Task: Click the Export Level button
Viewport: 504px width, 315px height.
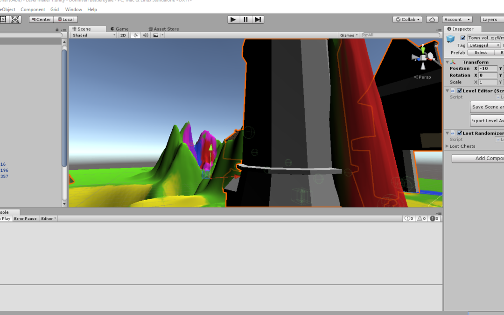Action: (x=487, y=120)
